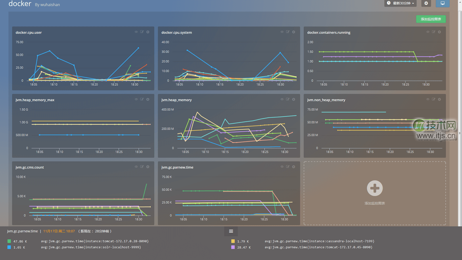Click the docker.containers.running chart title
Screen dimensions: 462x260
[x=329, y=32]
